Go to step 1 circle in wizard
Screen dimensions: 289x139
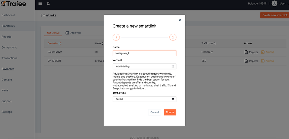(x=116, y=37)
